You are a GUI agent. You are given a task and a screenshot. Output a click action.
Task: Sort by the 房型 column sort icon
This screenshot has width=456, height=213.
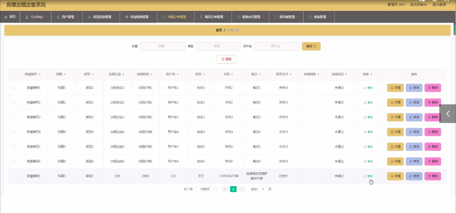pos(93,74)
